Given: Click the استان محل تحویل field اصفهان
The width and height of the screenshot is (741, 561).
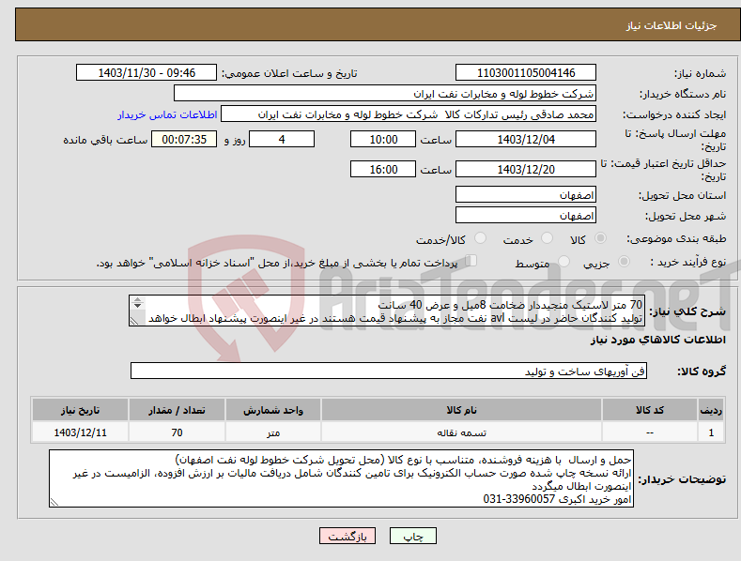Looking at the screenshot, I should 526,194.
